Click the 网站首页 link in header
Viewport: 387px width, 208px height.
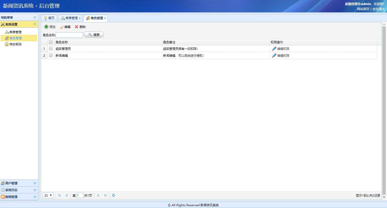tap(363, 9)
